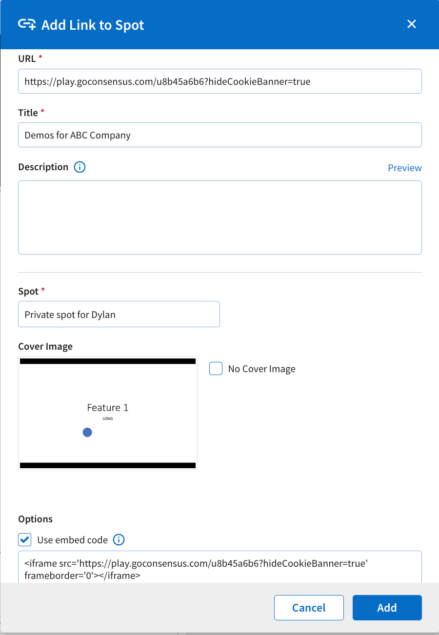Click inside the empty Description text area
The width and height of the screenshot is (439, 635).
tap(220, 218)
